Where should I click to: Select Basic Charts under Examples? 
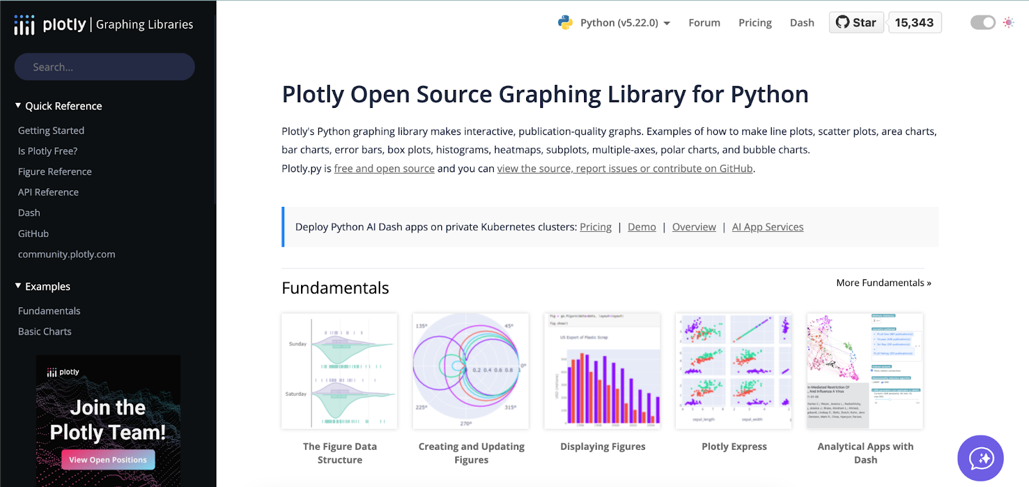pos(45,332)
